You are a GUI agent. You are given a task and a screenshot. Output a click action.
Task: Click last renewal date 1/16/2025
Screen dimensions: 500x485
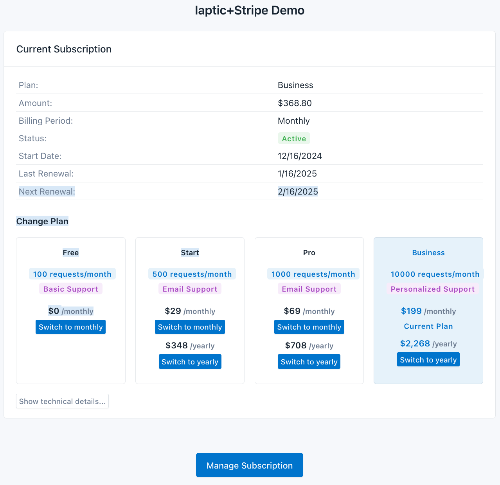pos(297,174)
